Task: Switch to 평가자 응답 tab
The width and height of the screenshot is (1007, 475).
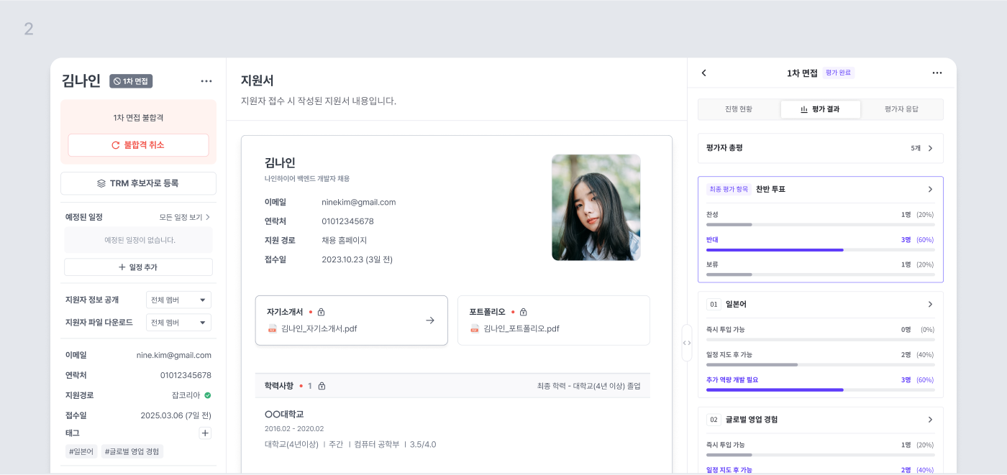Action: pos(901,109)
